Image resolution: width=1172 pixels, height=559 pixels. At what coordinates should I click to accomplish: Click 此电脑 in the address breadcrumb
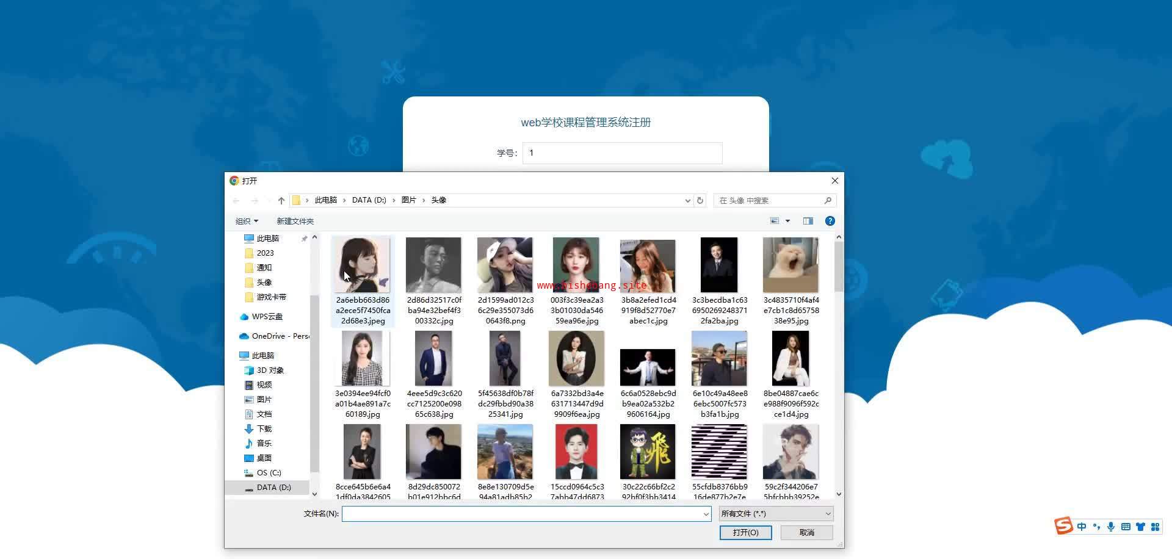tap(325, 200)
